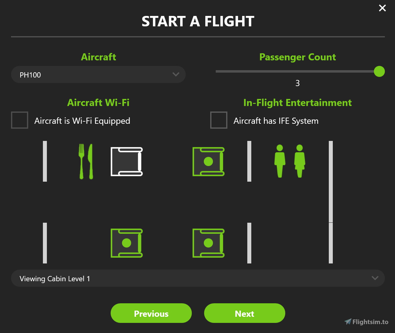Select the left green seat in the bottom row
Image resolution: width=395 pixels, height=333 pixels.
(126, 243)
